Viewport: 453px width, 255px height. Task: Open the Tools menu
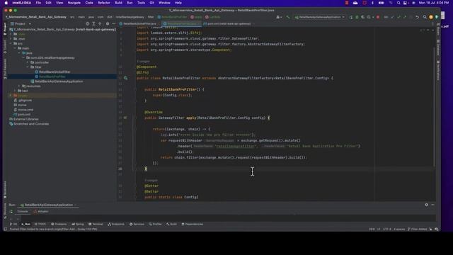tap(141, 3)
